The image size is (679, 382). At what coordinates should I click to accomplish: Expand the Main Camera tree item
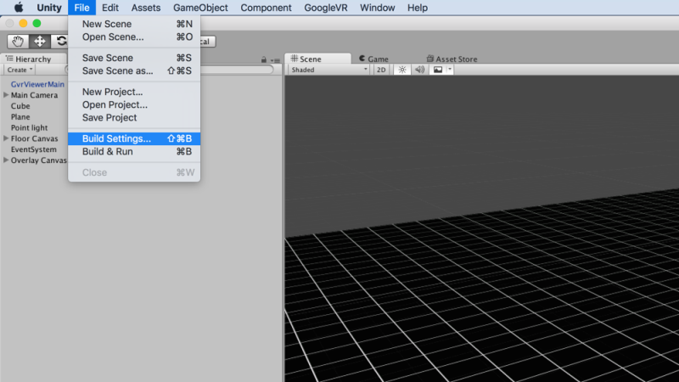click(6, 95)
